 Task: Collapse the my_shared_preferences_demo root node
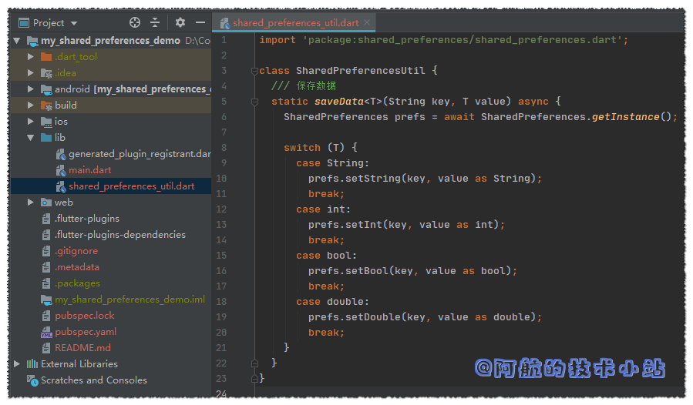click(x=17, y=41)
